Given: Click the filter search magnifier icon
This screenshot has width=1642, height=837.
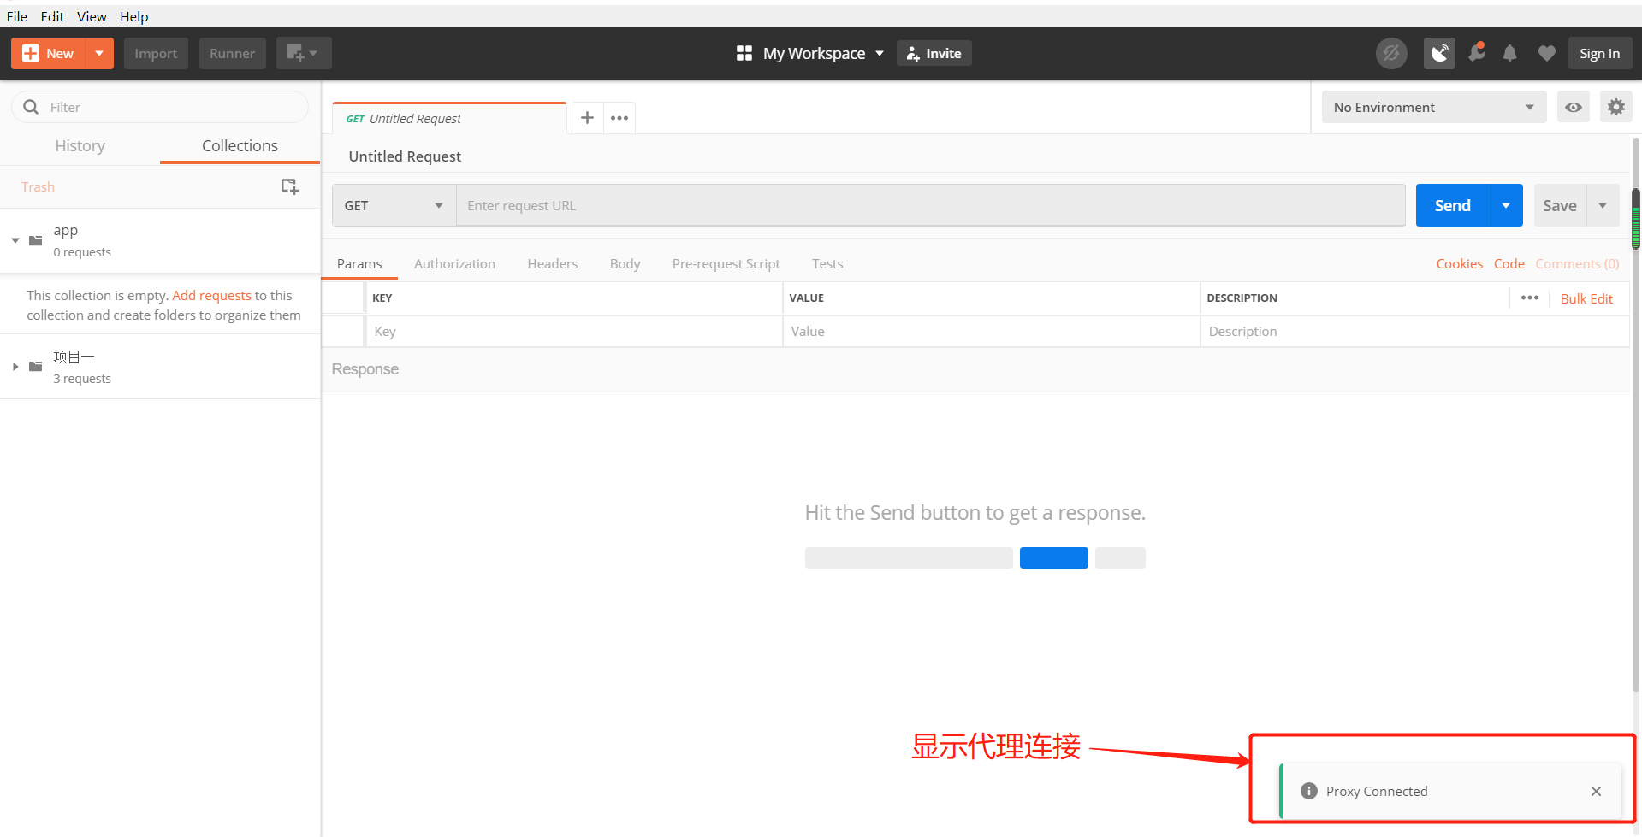Looking at the screenshot, I should (x=31, y=107).
